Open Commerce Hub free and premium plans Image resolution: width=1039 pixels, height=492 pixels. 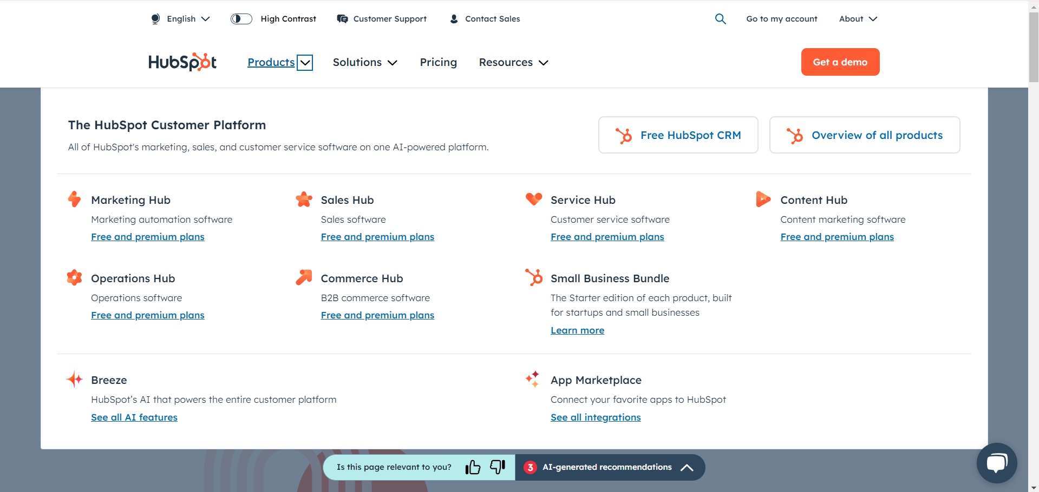point(377,315)
